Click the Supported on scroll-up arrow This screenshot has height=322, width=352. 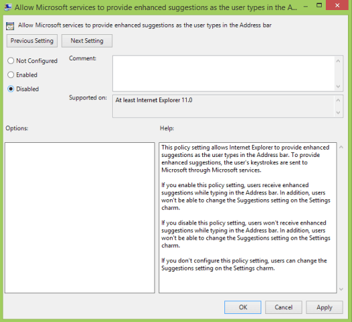pyautogui.click(x=339, y=100)
